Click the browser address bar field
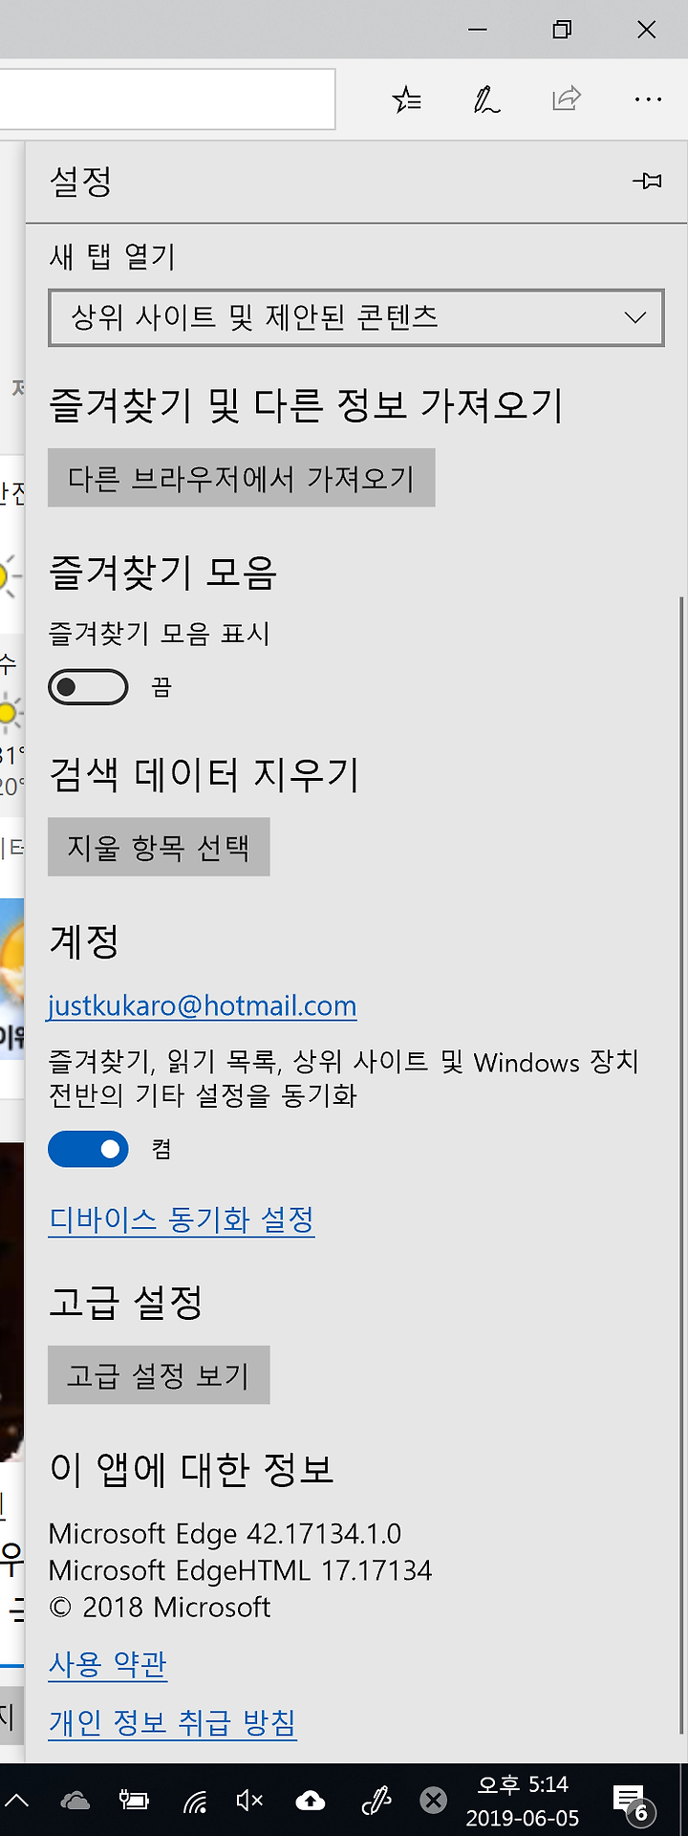 (167, 98)
